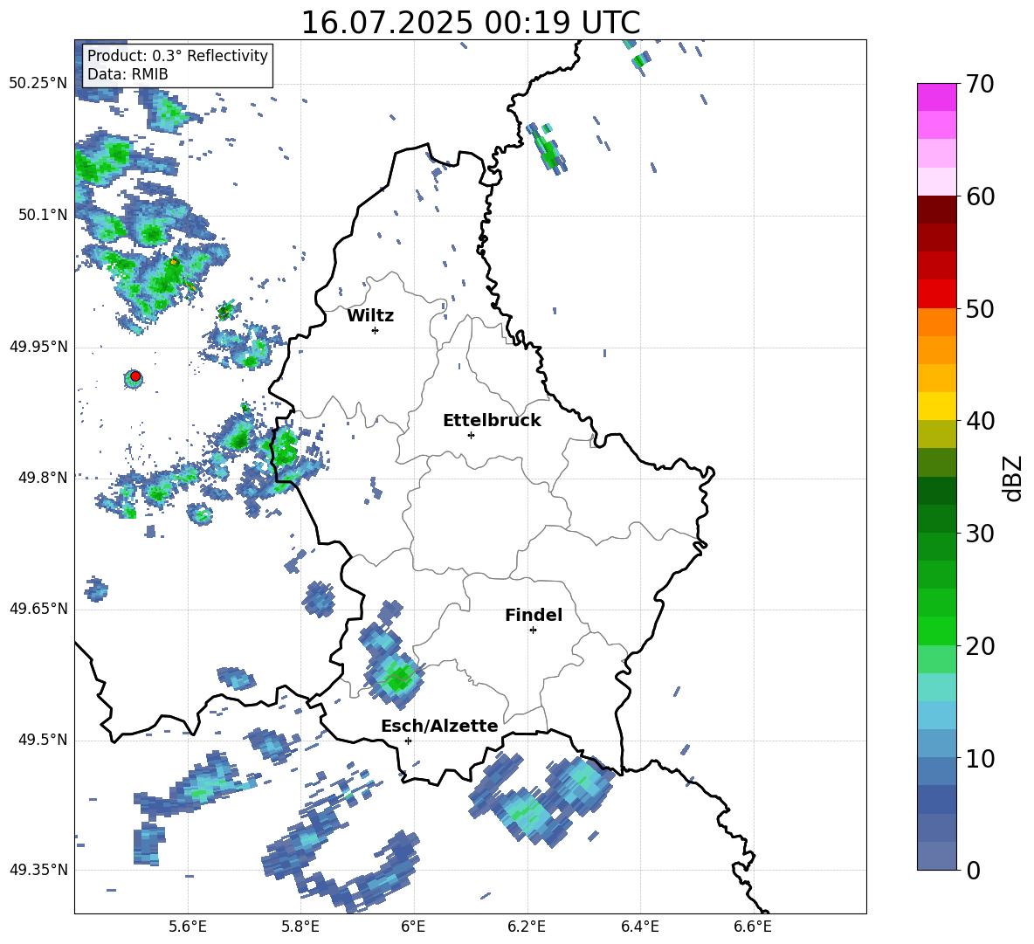Click the cross marker below the Findel label

coord(533,630)
